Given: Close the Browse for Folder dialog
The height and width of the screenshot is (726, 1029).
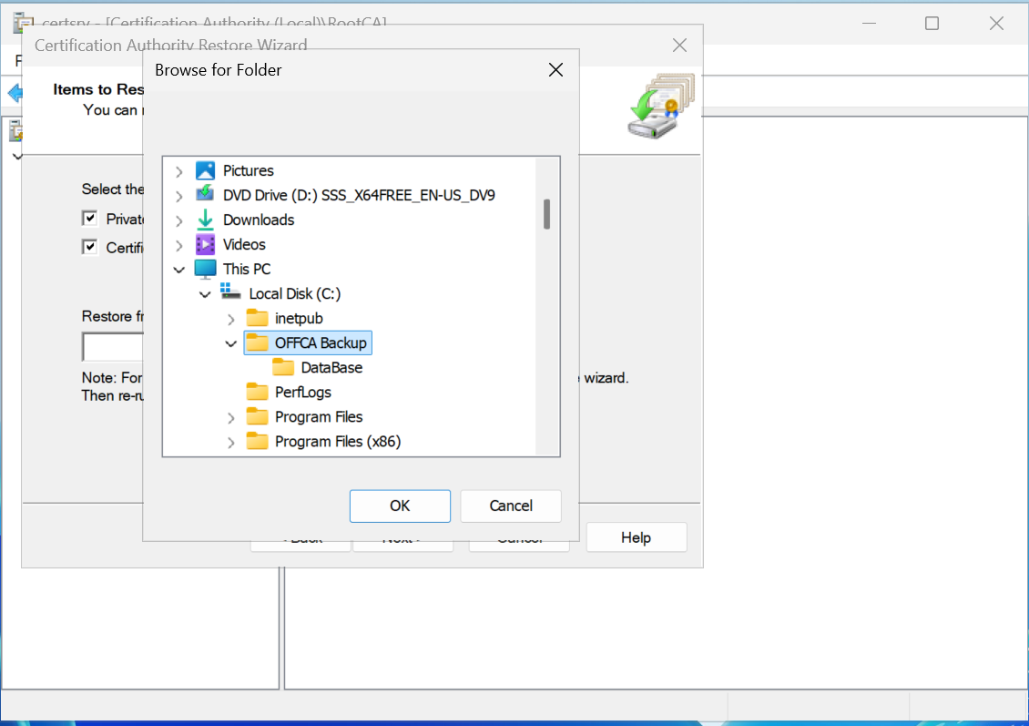Looking at the screenshot, I should pyautogui.click(x=555, y=70).
